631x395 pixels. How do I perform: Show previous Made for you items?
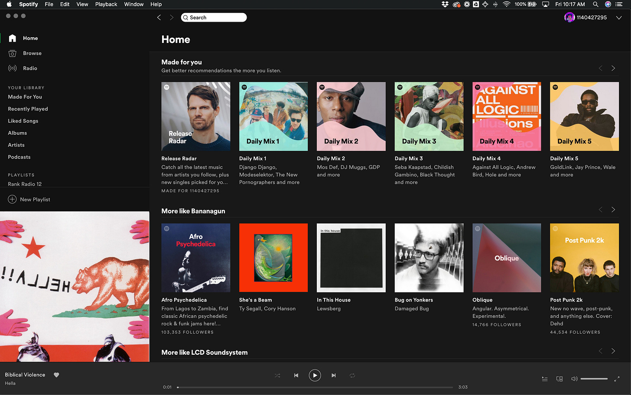coord(601,68)
